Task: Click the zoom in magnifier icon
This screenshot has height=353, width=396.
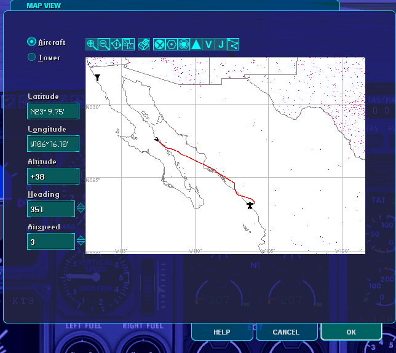Action: [x=92, y=44]
